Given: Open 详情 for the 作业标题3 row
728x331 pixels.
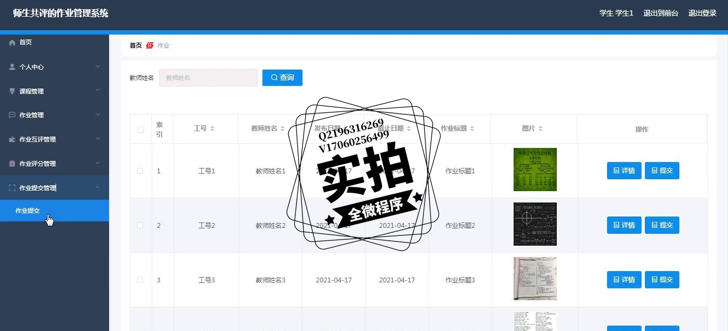Looking at the screenshot, I should tap(624, 280).
